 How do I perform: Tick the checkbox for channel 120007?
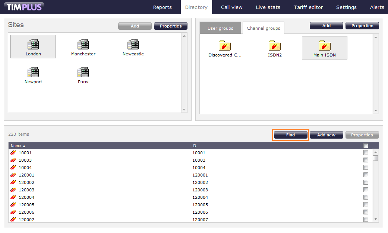point(366,219)
